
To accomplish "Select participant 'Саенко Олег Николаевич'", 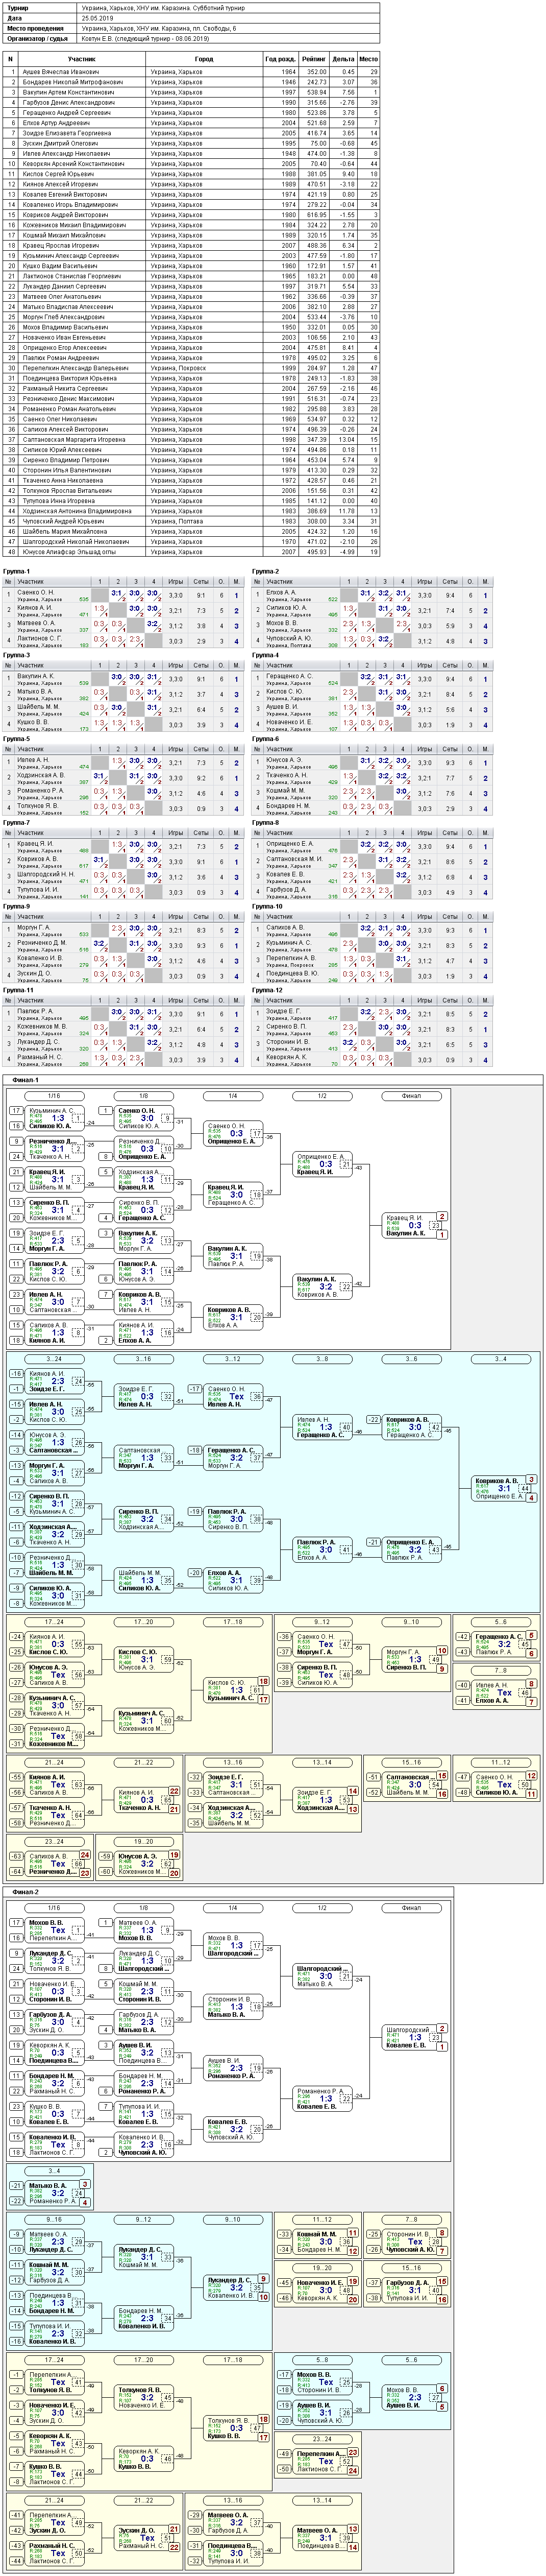I will click(x=59, y=419).
